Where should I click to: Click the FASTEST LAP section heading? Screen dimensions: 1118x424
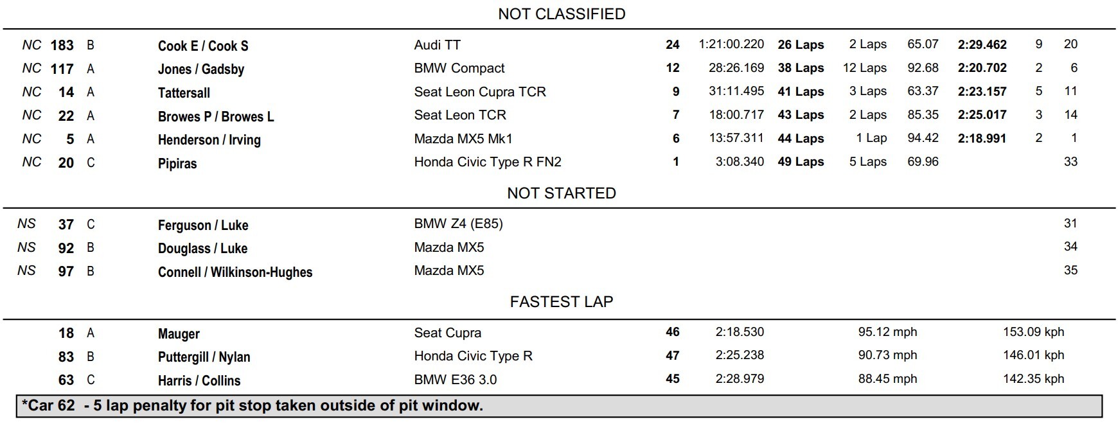point(562,302)
